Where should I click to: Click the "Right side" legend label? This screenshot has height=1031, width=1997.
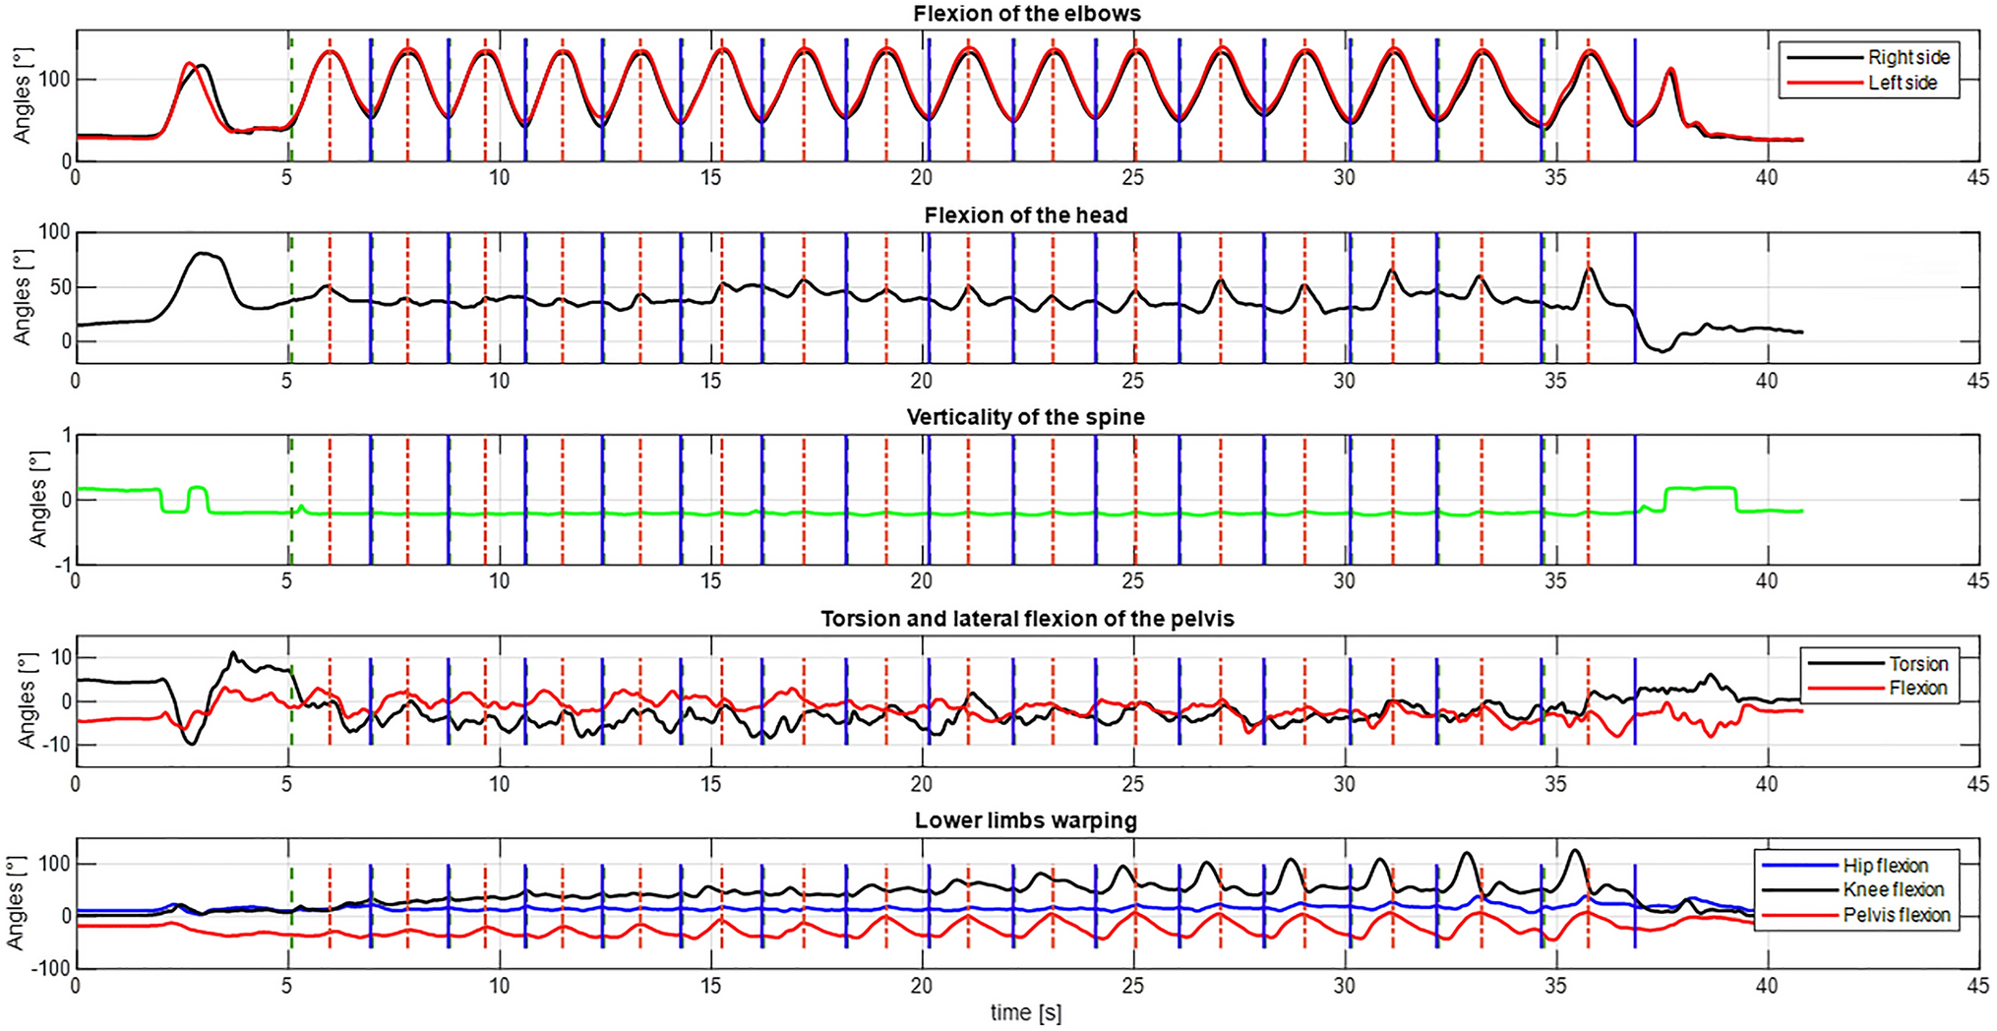point(1908,58)
